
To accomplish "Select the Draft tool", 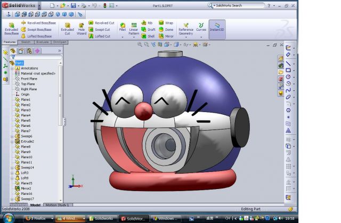I will pos(148,30).
